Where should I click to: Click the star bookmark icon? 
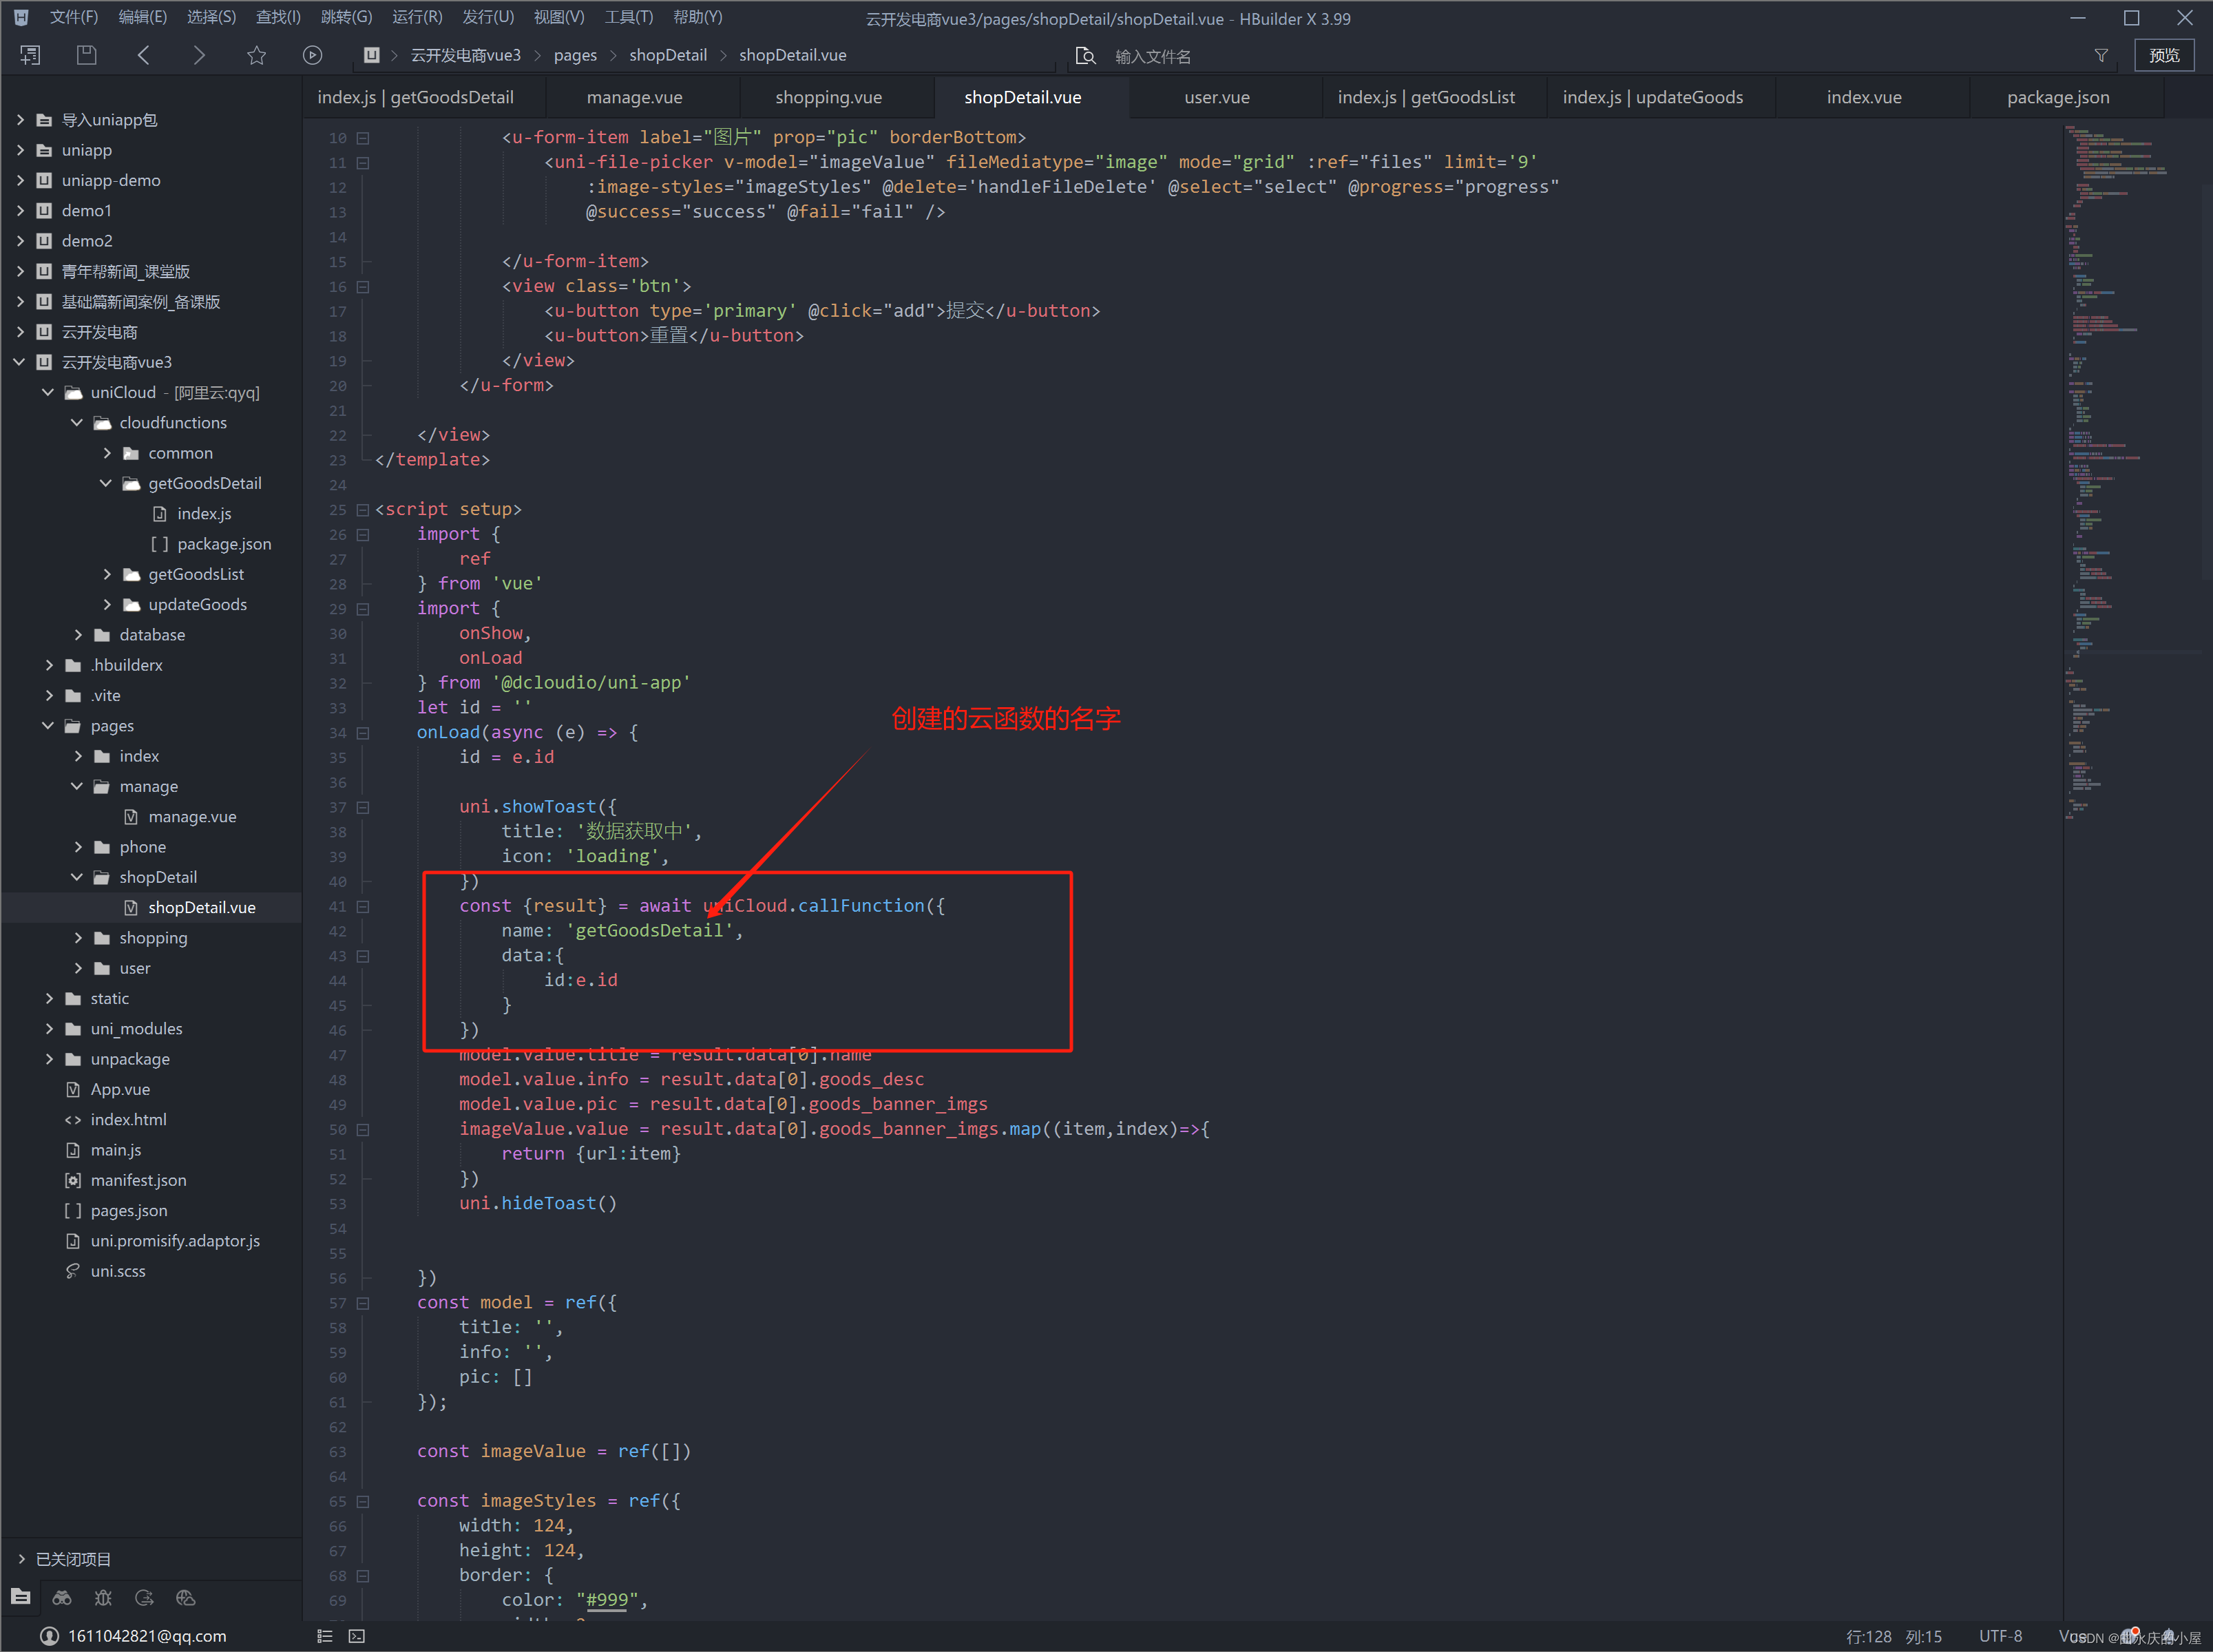pyautogui.click(x=257, y=55)
